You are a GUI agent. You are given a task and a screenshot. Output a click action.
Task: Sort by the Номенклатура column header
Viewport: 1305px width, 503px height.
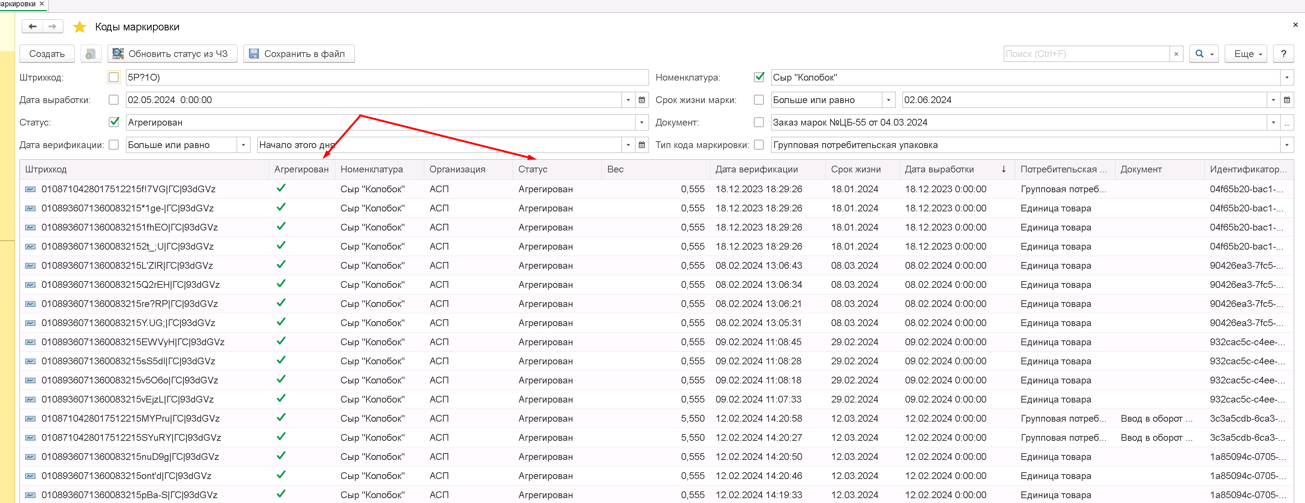pos(379,169)
